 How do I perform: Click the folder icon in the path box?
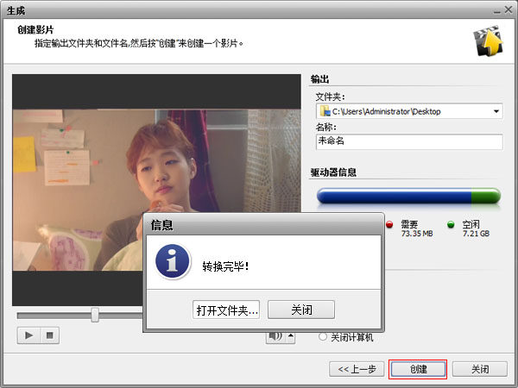325,111
